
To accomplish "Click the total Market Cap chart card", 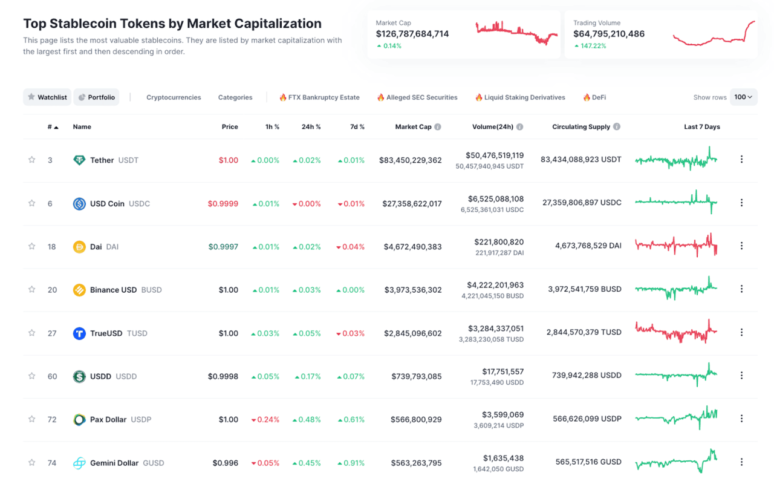I will click(464, 34).
